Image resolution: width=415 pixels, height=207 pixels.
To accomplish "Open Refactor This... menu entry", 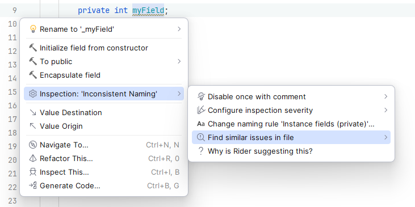I will pyautogui.click(x=104, y=158).
